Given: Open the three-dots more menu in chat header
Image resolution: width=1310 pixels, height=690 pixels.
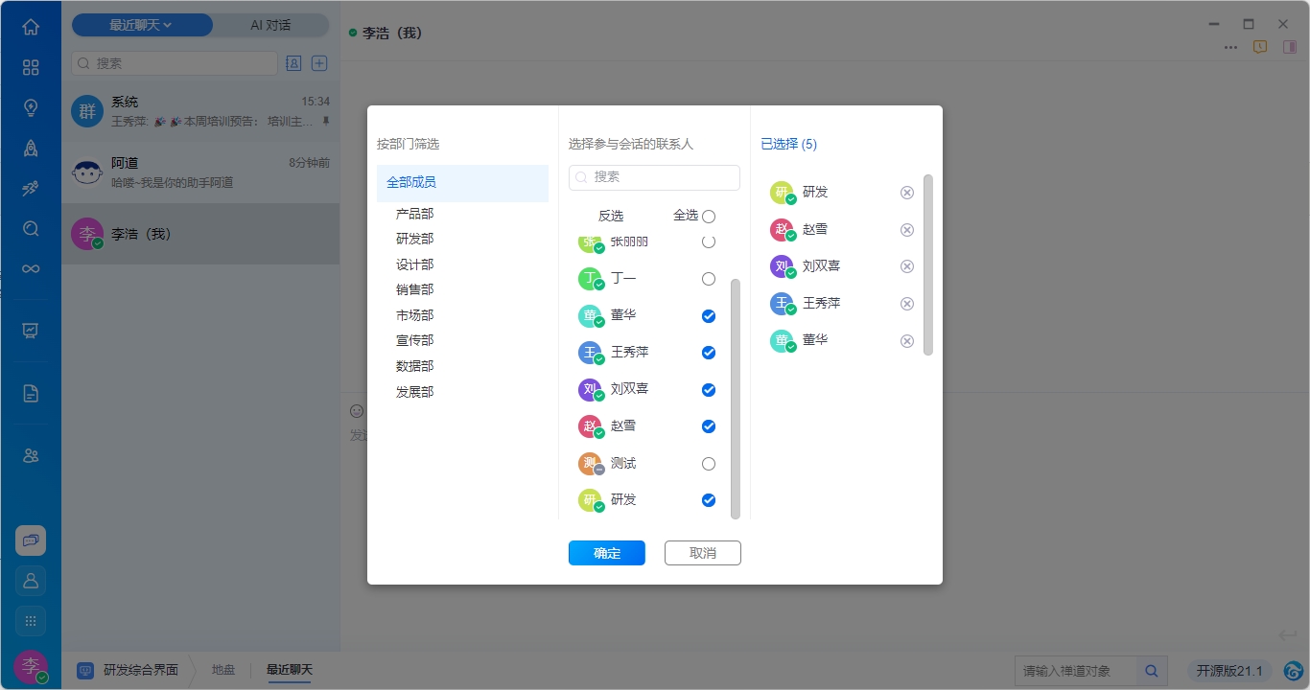Looking at the screenshot, I should [1230, 47].
